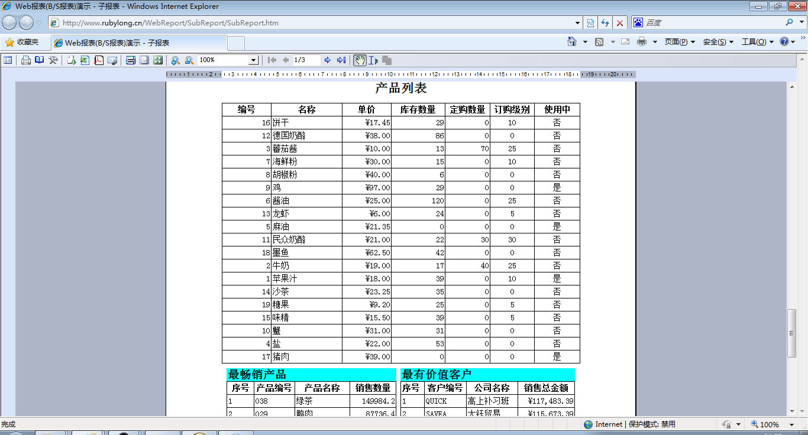Open the 收藏夹 favorites button

(x=22, y=43)
